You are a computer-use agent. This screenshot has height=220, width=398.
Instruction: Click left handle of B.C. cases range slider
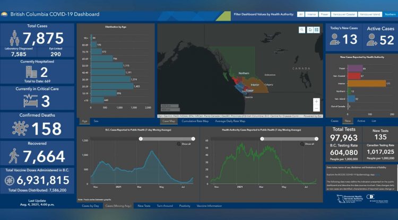coord(141,138)
